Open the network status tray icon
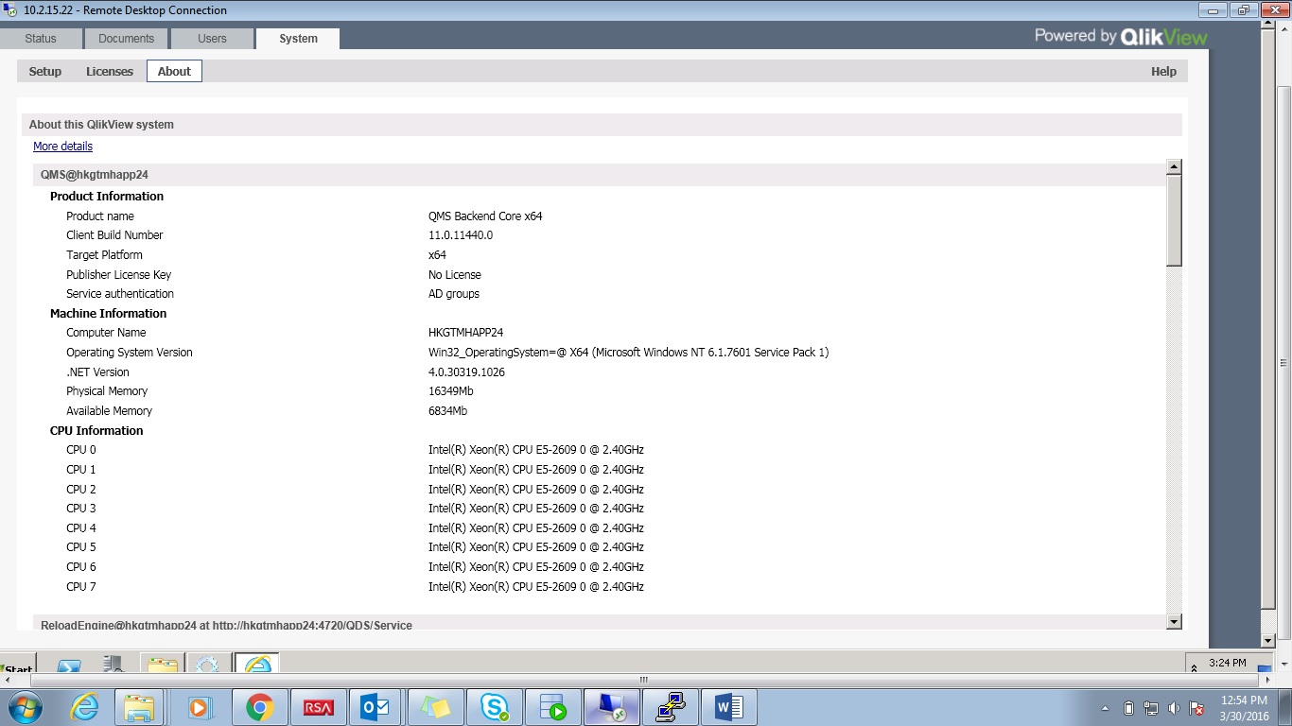Screen dimensions: 1292x726 click(1151, 708)
